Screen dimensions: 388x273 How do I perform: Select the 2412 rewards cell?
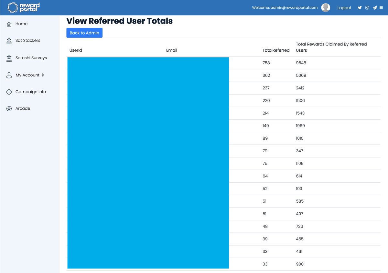300,88
